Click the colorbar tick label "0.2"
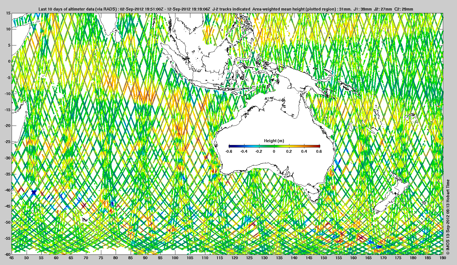Screen dimensions: 457x265 (289, 151)
